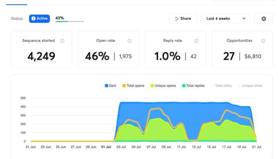280x159 pixels.
Task: Toggle Unique opens series in legend
Action: [163, 86]
